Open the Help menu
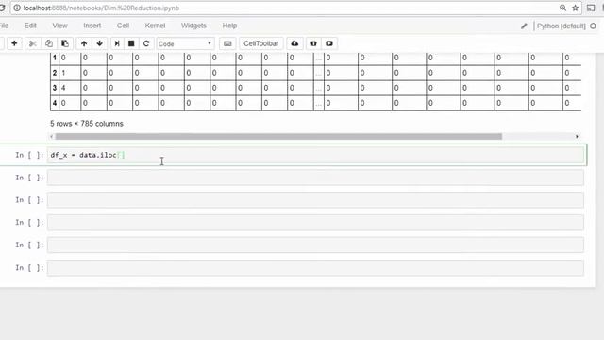 point(229,25)
